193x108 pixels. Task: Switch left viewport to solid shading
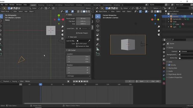coord(84,11)
